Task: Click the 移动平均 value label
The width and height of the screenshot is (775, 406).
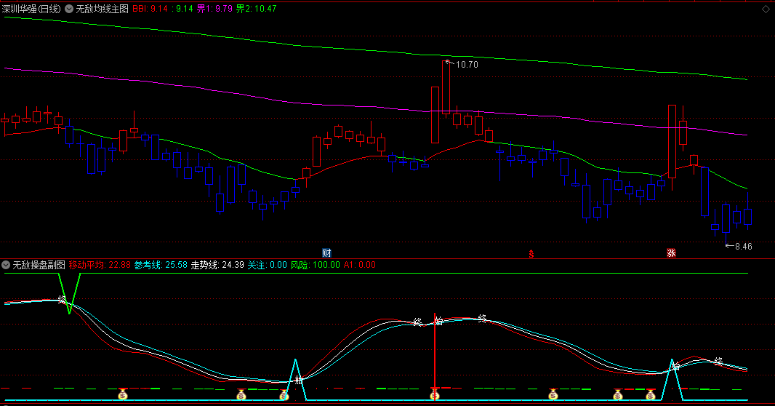Action: click(100, 265)
